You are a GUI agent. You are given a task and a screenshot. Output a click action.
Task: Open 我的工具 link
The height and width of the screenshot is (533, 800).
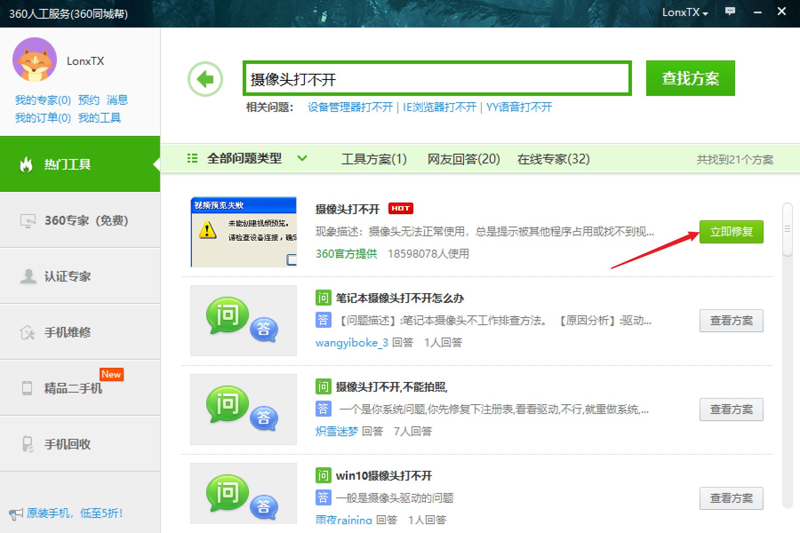click(99, 118)
